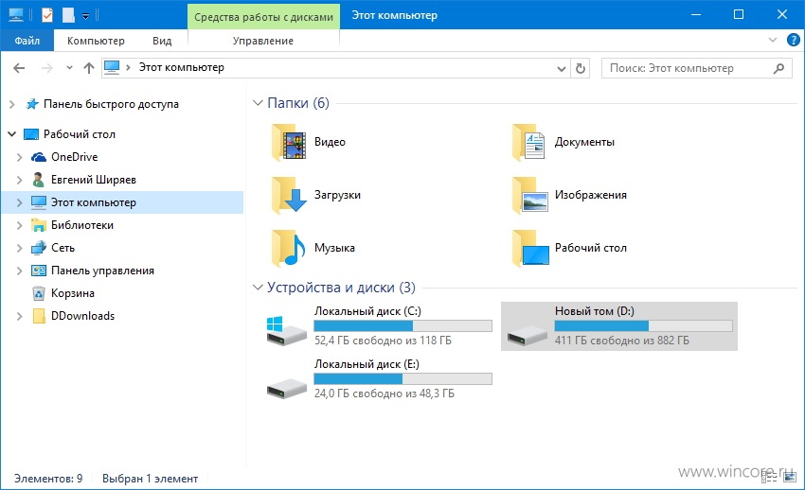Expand Этот компьютер in the navigation tree
The width and height of the screenshot is (805, 490).
coord(20,202)
